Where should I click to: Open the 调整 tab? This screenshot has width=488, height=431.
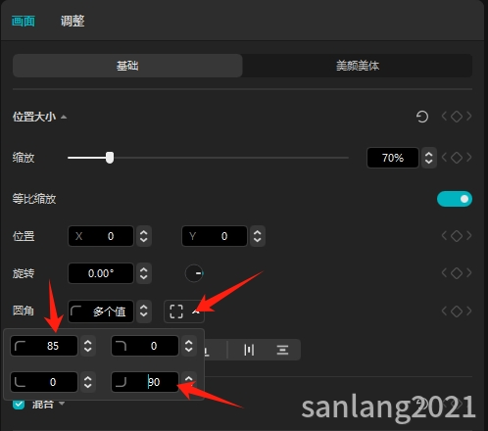[x=73, y=22]
